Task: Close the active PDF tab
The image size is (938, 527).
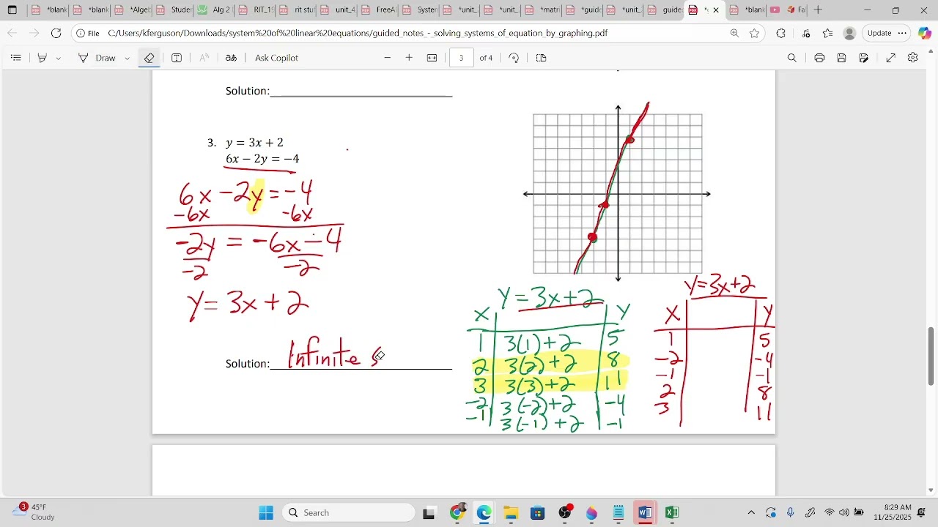Action: click(x=717, y=10)
